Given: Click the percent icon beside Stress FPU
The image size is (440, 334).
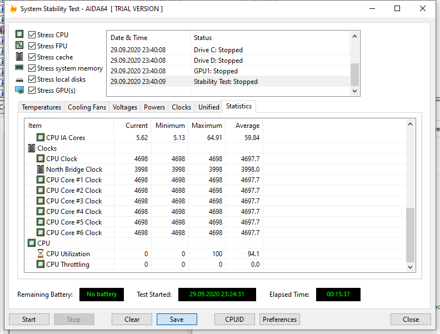Looking at the screenshot, I should tap(19, 45).
